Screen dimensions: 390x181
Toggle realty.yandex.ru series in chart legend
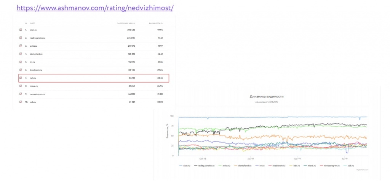pos(205,165)
